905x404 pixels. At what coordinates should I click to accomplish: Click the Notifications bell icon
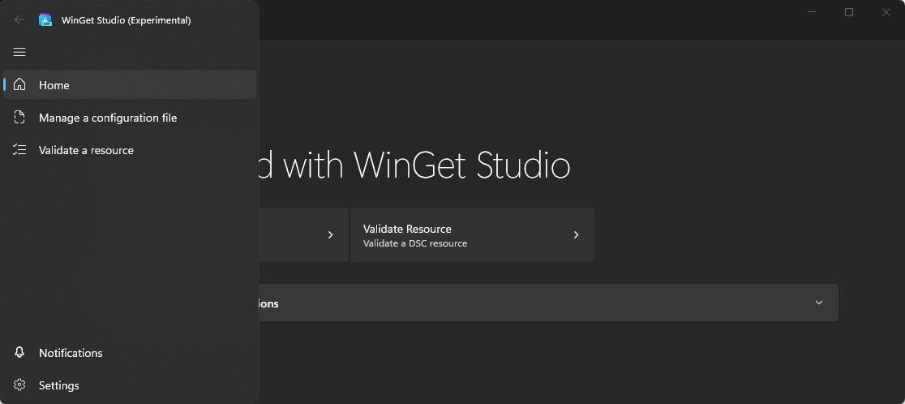tap(19, 353)
